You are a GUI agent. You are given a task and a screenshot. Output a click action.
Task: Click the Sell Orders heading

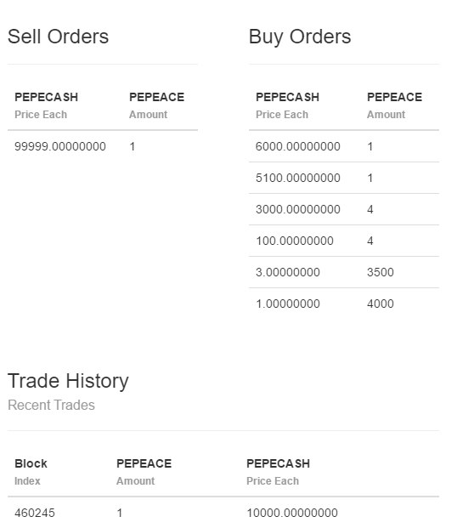59,37
